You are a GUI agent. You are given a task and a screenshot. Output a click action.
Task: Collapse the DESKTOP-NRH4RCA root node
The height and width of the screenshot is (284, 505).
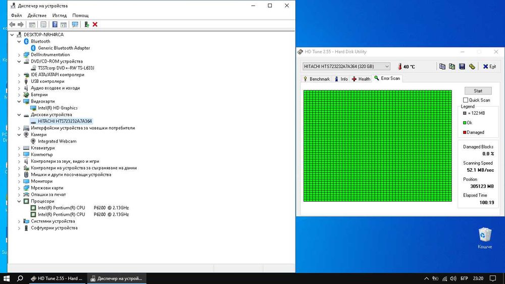(x=12, y=35)
